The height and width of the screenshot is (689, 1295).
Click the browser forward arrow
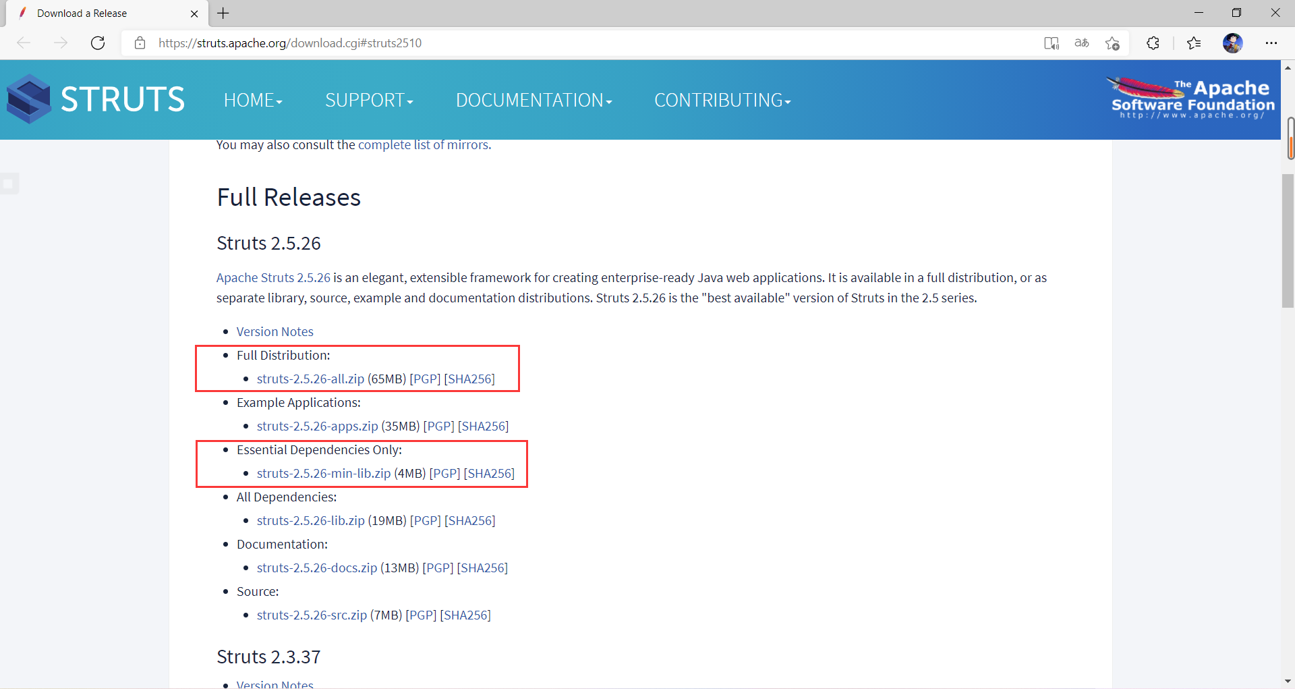[x=61, y=43]
